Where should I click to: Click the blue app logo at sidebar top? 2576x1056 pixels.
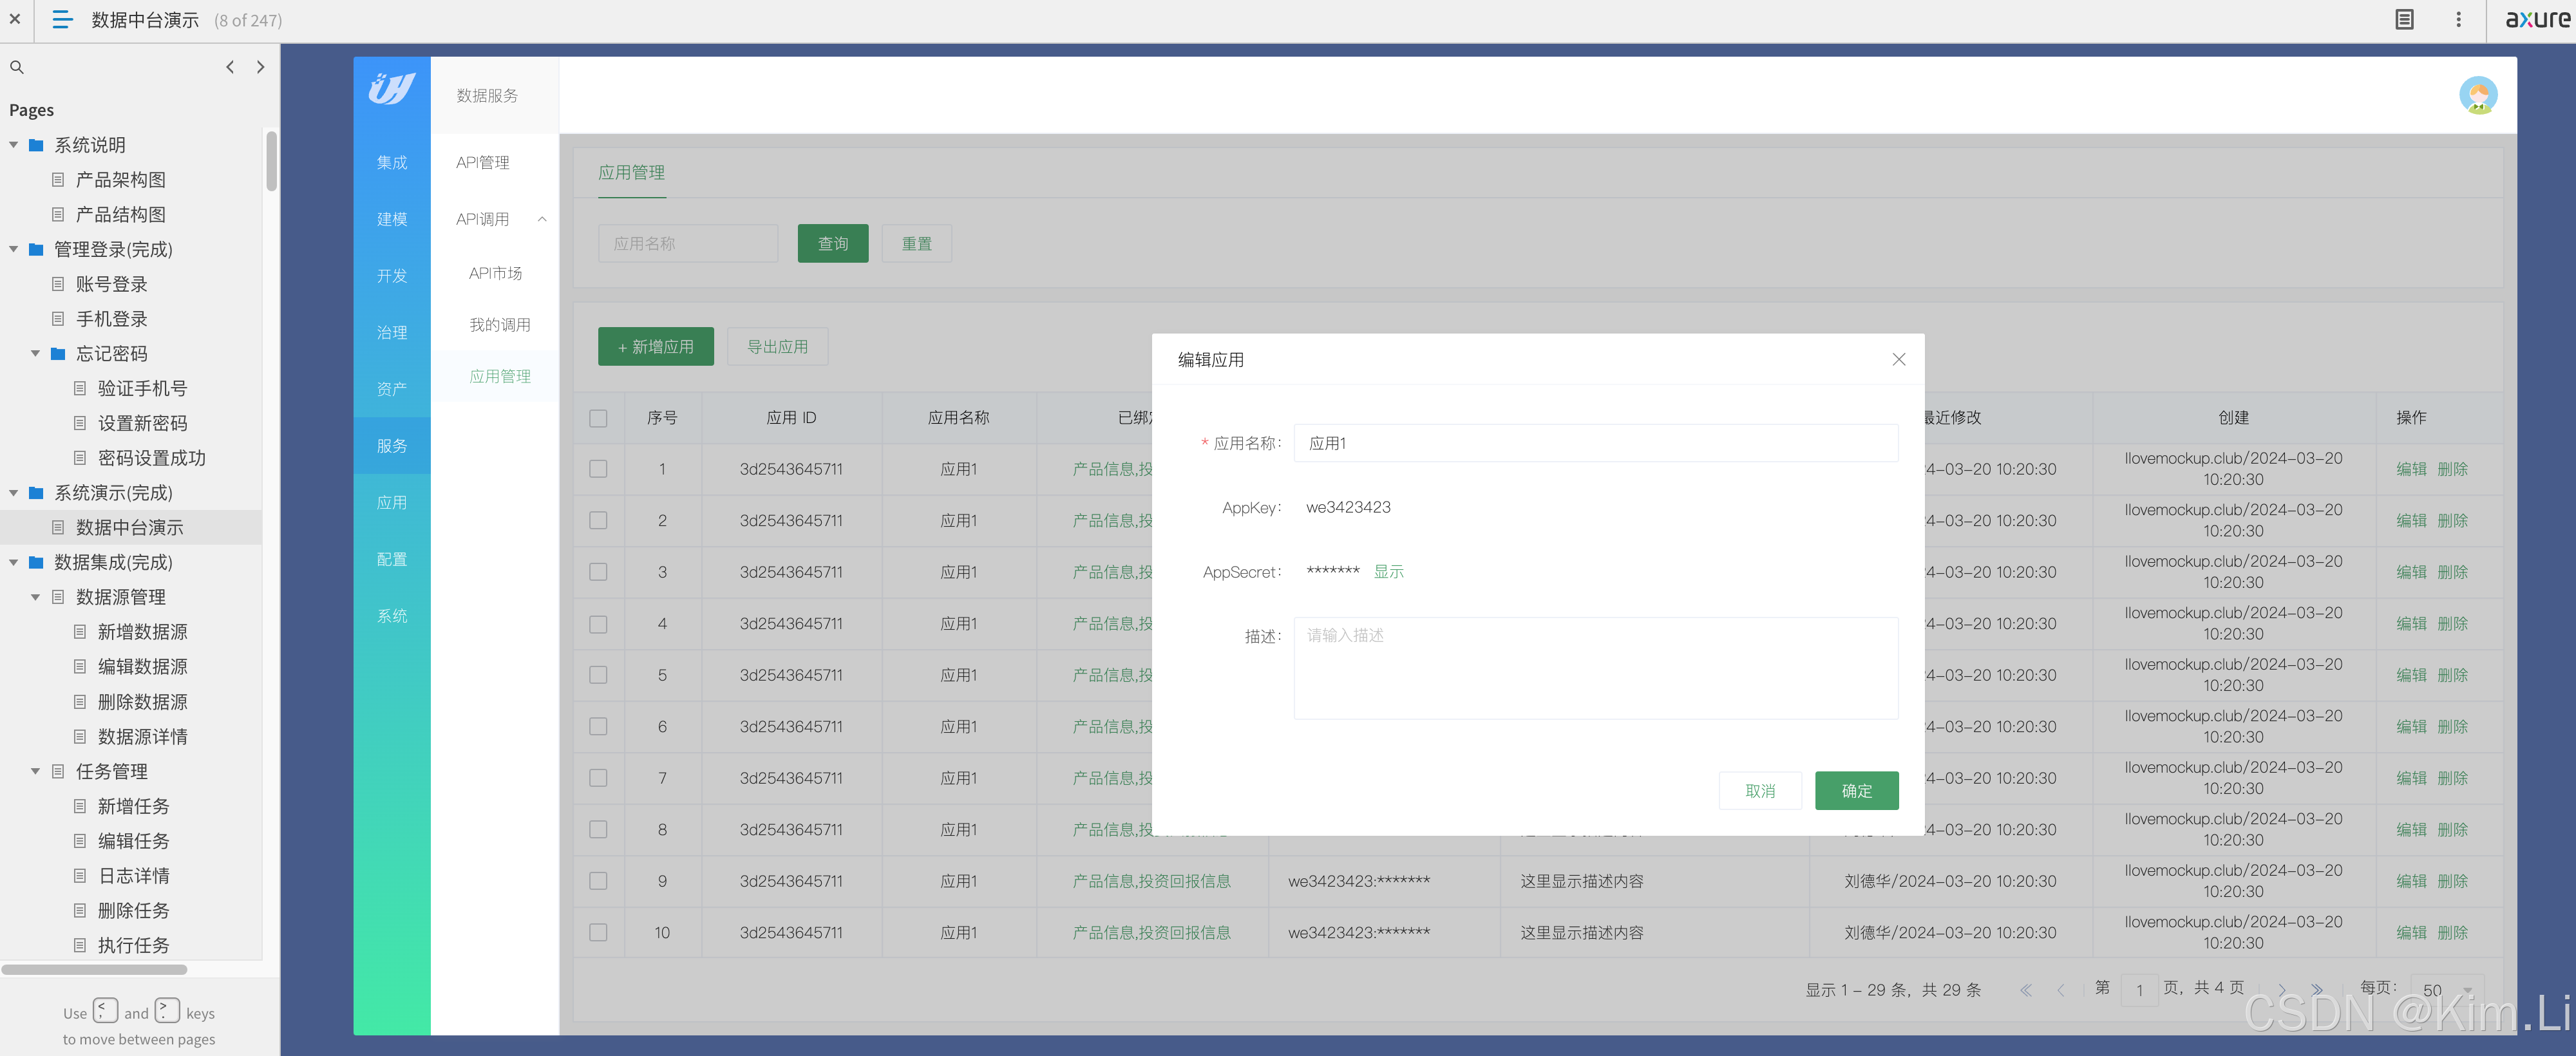(392, 88)
